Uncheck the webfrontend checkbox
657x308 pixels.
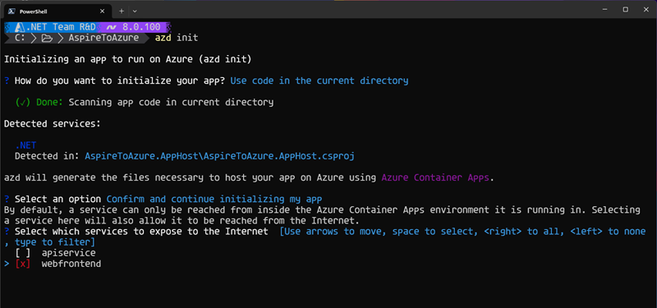coord(23,264)
